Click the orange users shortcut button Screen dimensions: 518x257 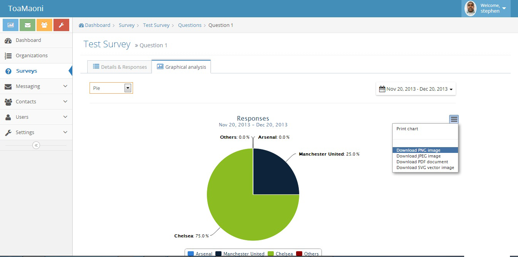point(44,25)
